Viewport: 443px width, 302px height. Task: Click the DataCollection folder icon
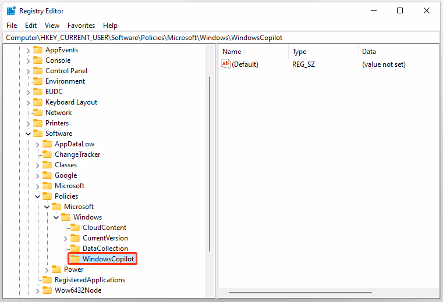point(75,249)
